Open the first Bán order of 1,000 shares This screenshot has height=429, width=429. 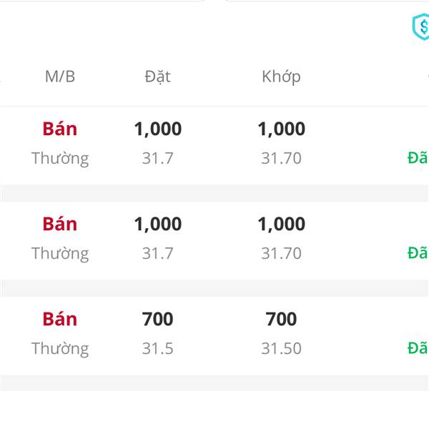tap(59, 129)
